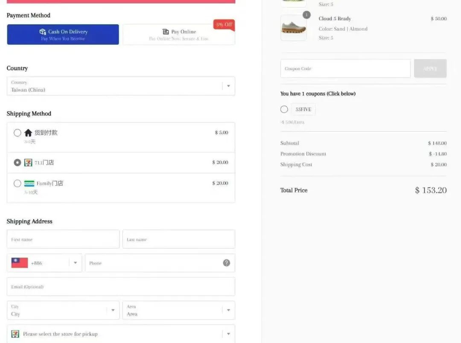Click the phone code dropdown arrow

[75, 263]
